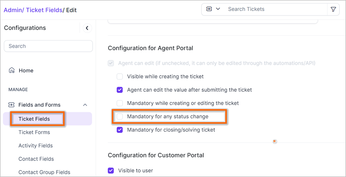Image resolution: width=346 pixels, height=177 pixels.
Task: Collapse the Fields and Forms section
Action: pos(85,105)
